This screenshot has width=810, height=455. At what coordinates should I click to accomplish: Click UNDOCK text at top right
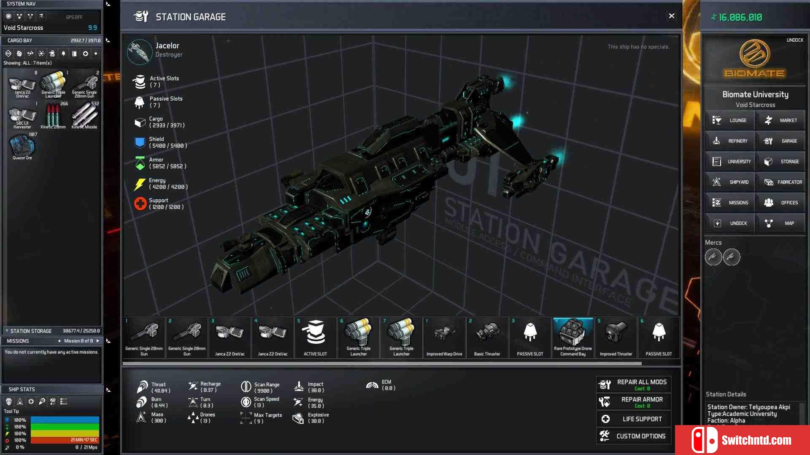click(795, 40)
